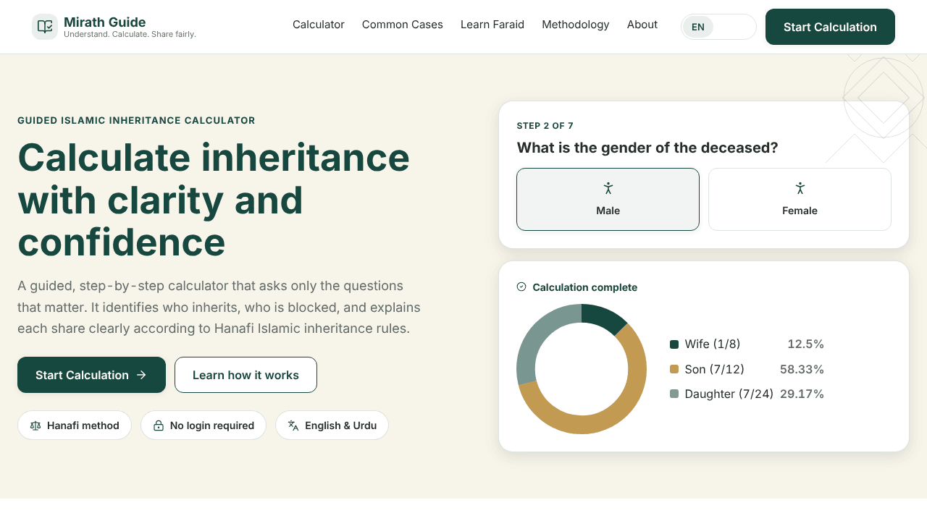Viewport: 927px width, 521px height.
Task: Click the Son (7/12) legend label
Action: click(715, 369)
